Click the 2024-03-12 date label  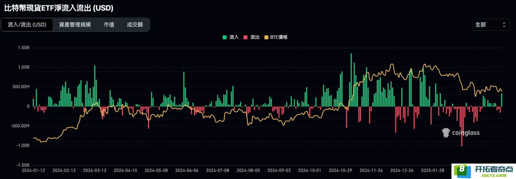(95, 170)
